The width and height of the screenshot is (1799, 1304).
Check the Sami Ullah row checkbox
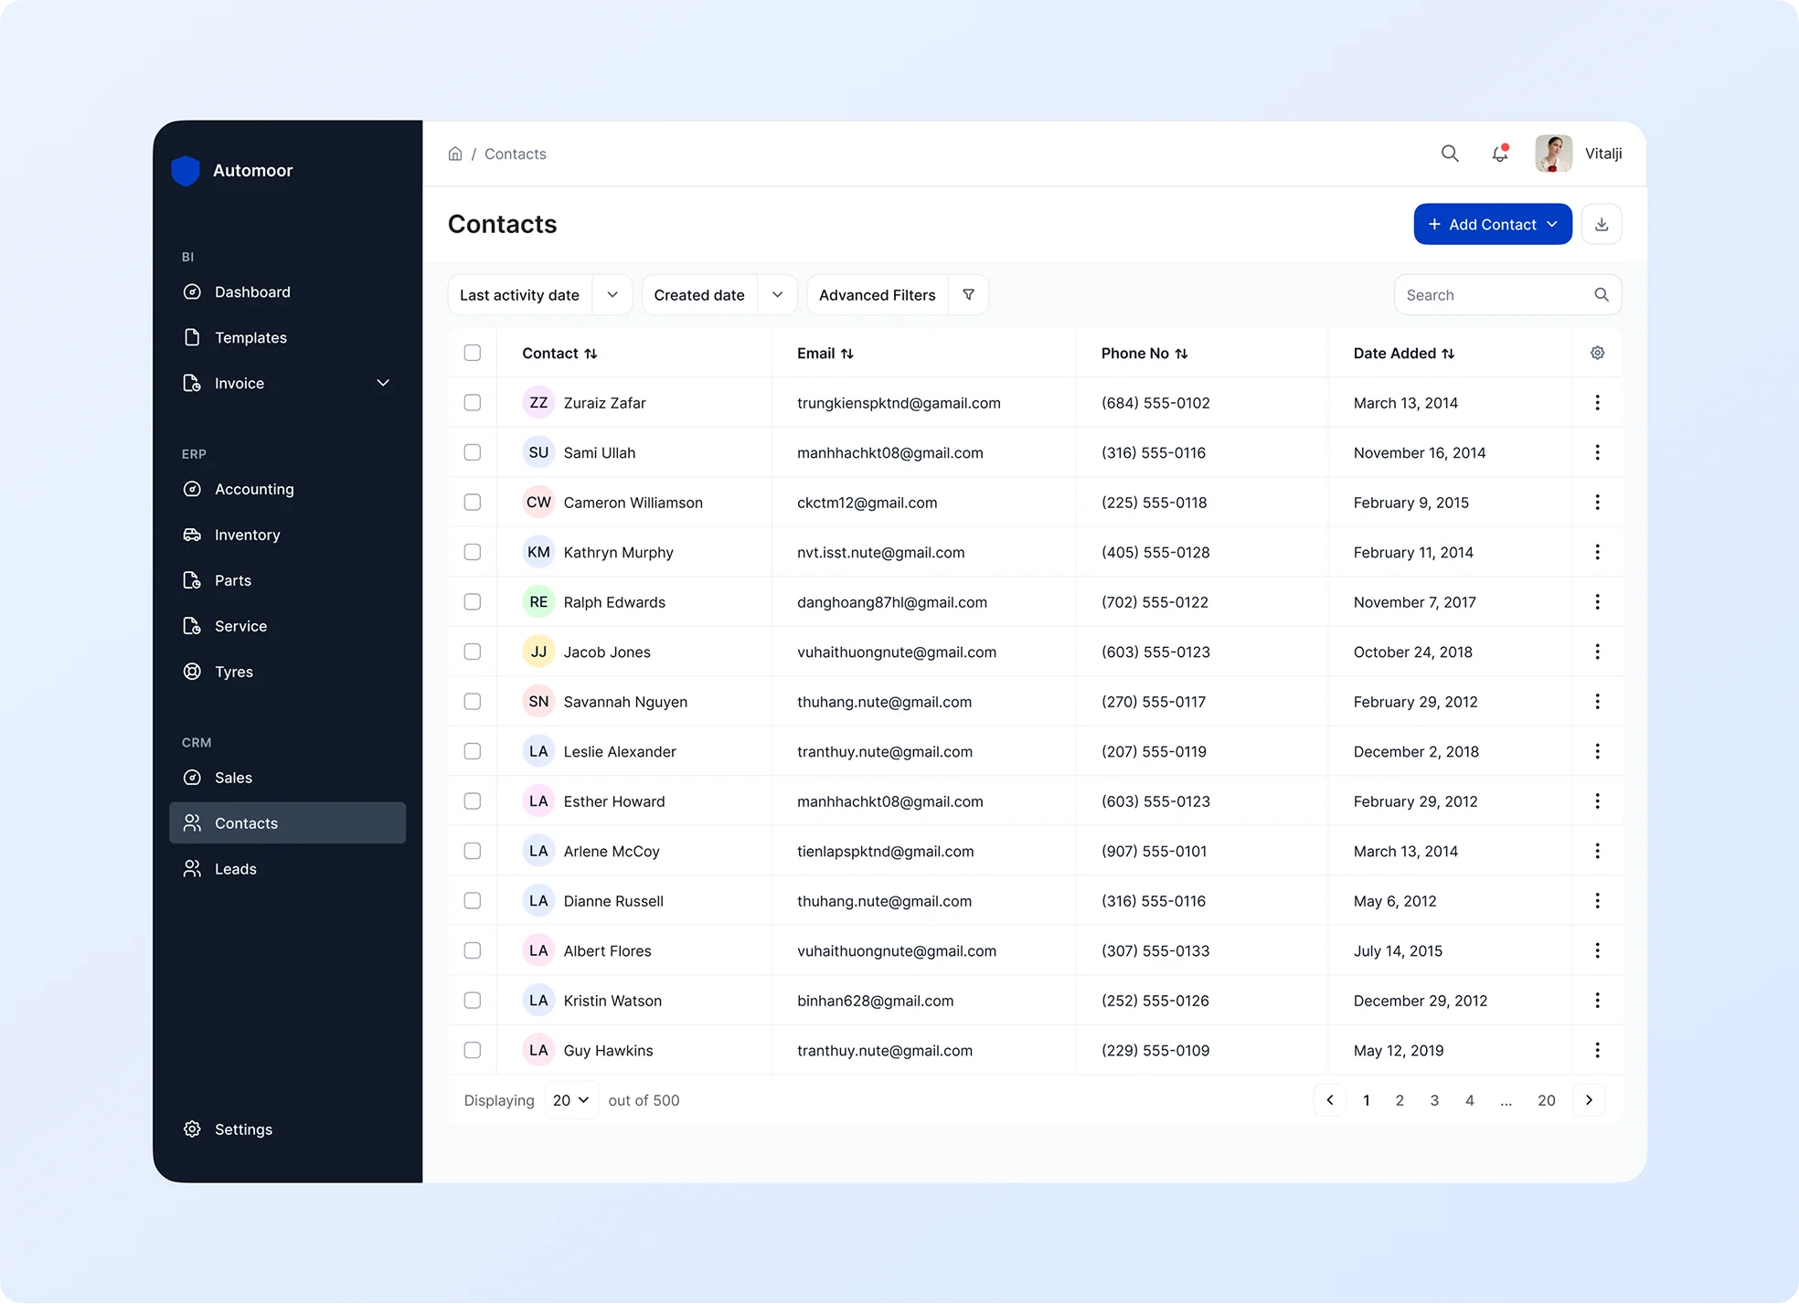472,452
